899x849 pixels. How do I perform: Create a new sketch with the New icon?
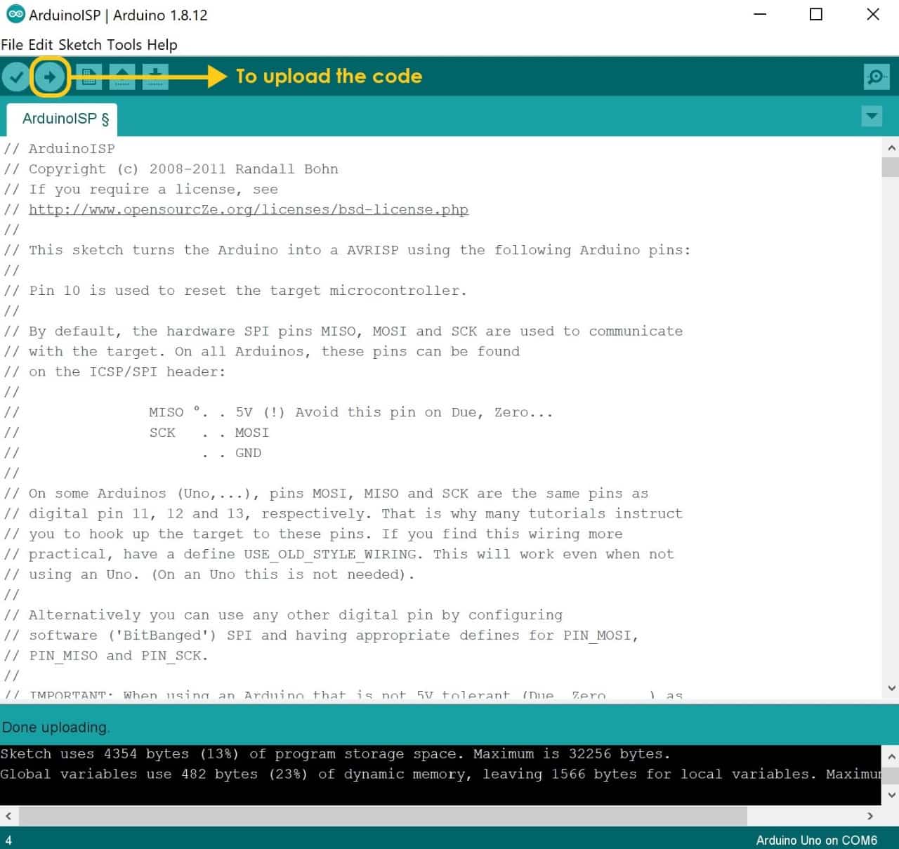tap(88, 77)
